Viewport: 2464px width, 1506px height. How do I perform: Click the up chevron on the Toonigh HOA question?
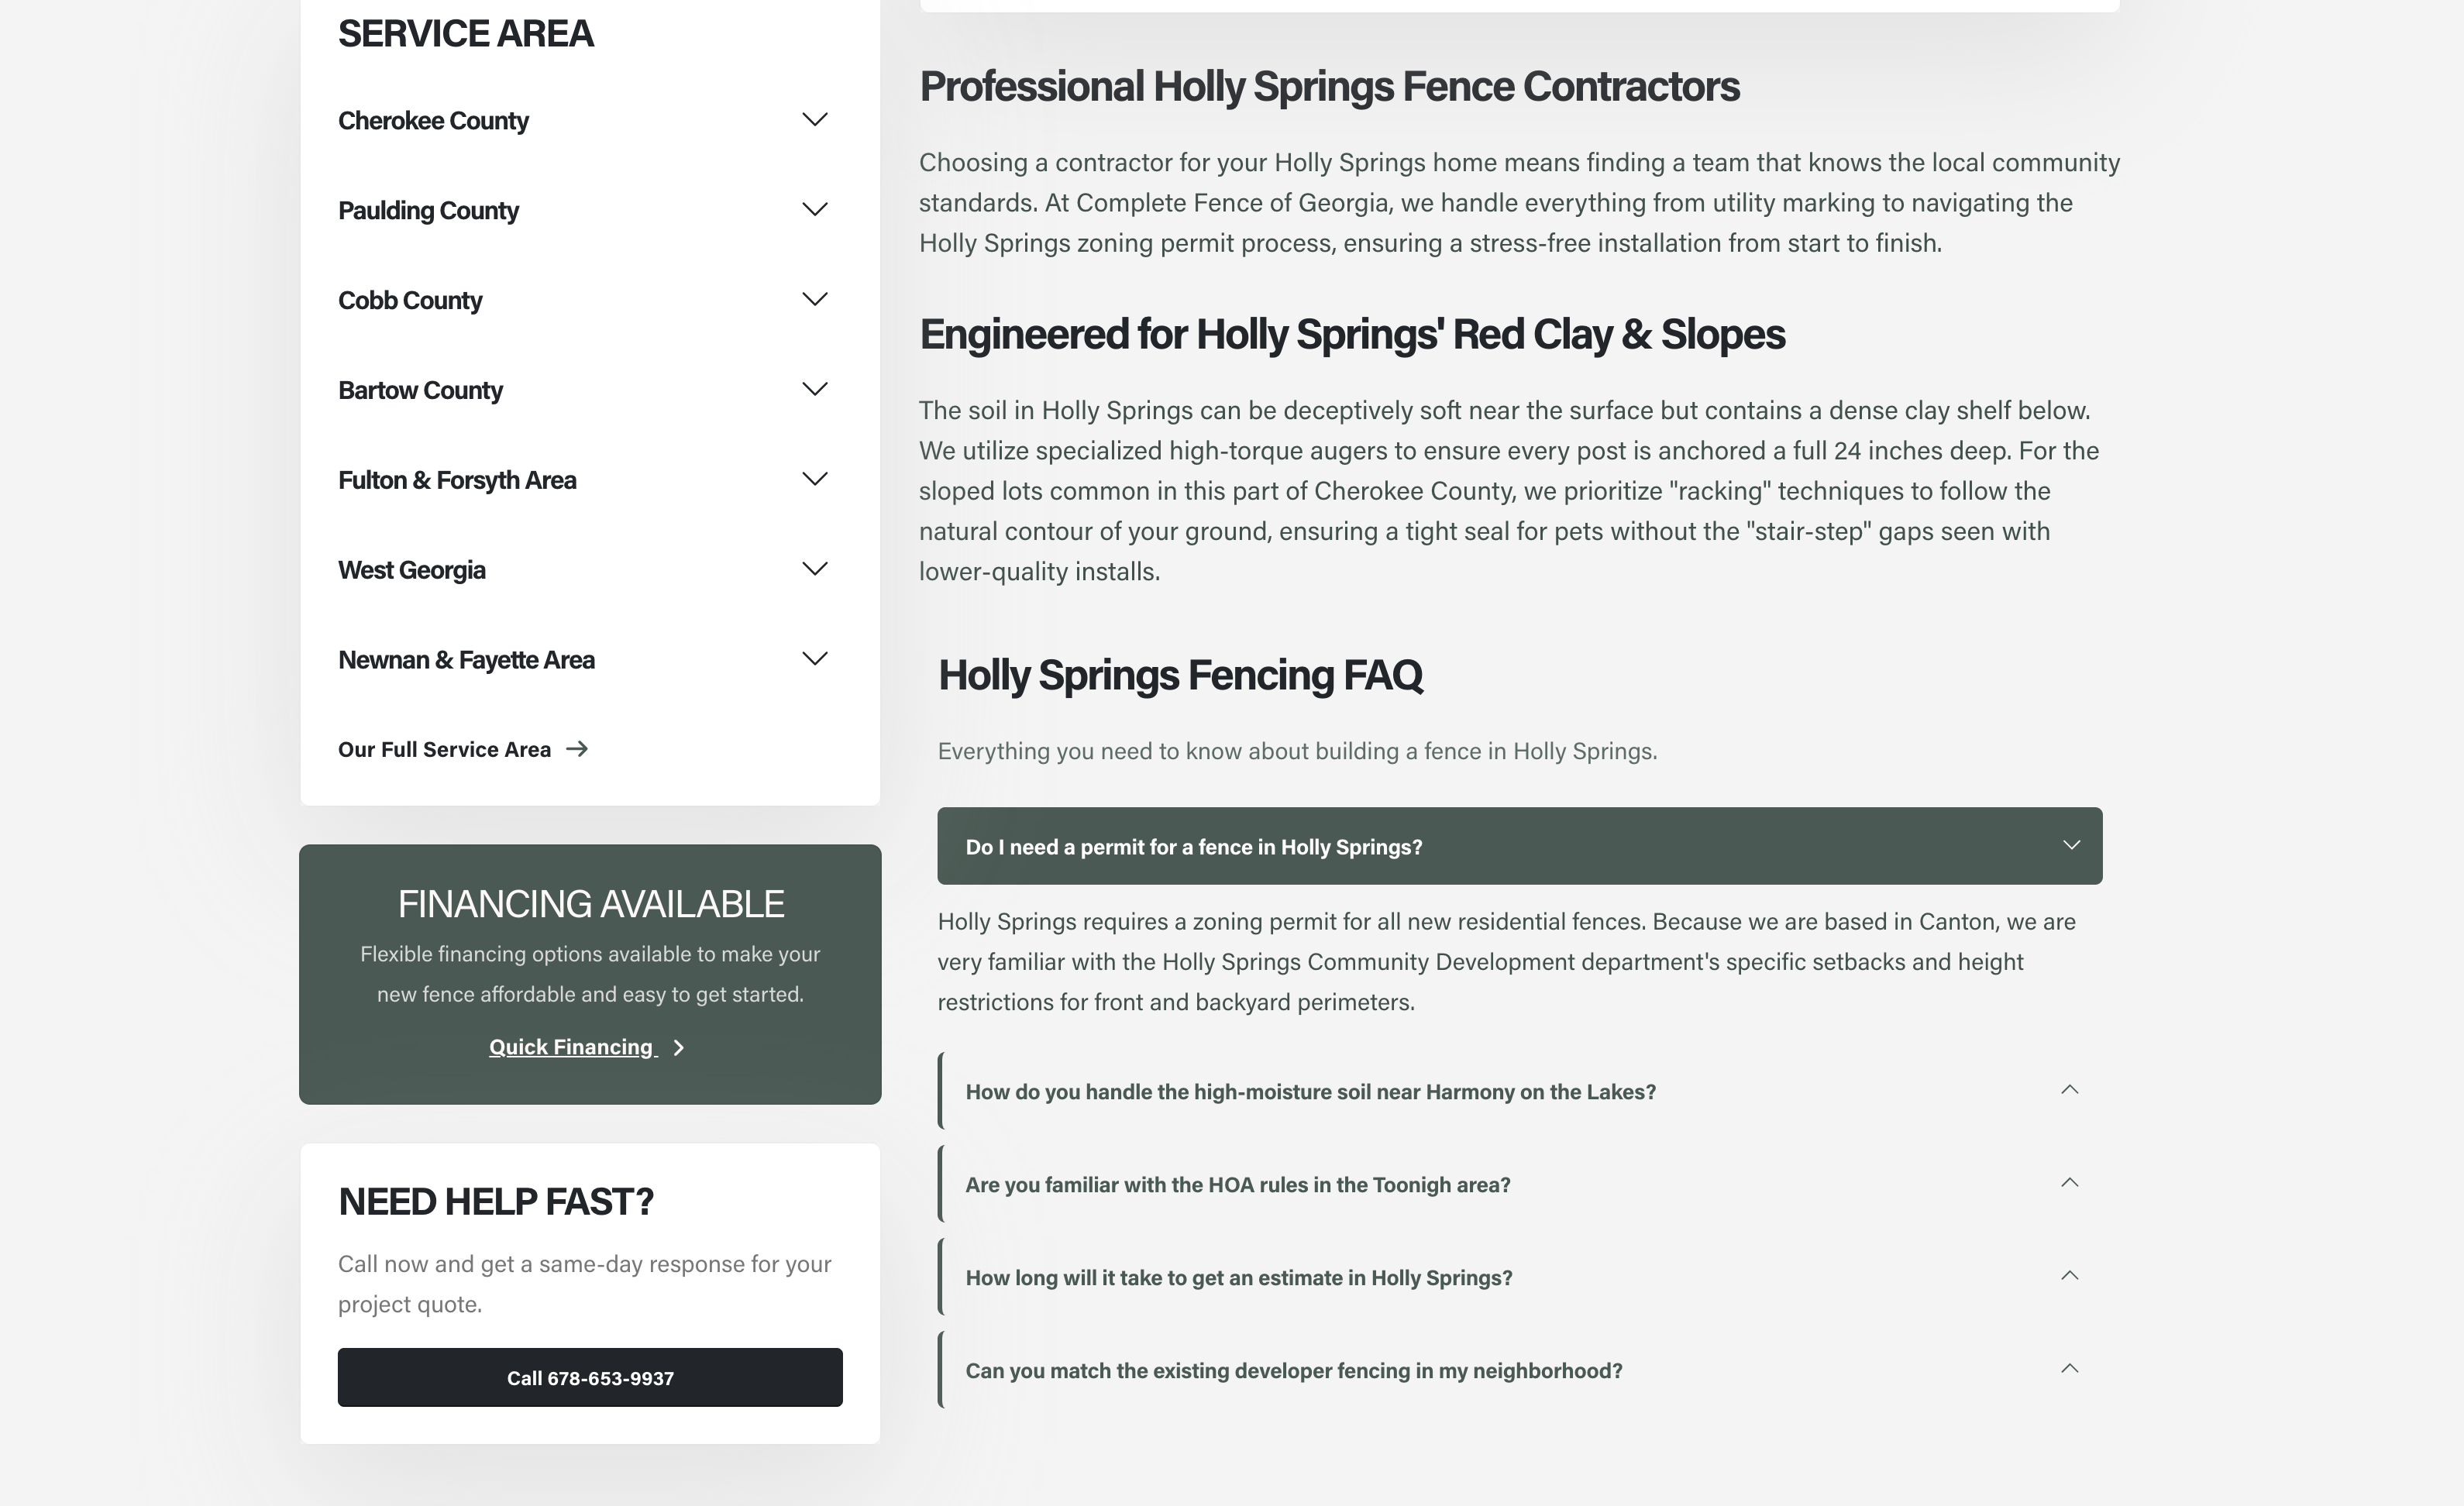(2071, 1182)
